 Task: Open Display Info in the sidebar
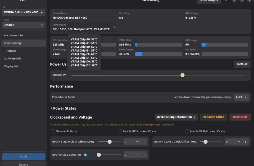(24, 66)
